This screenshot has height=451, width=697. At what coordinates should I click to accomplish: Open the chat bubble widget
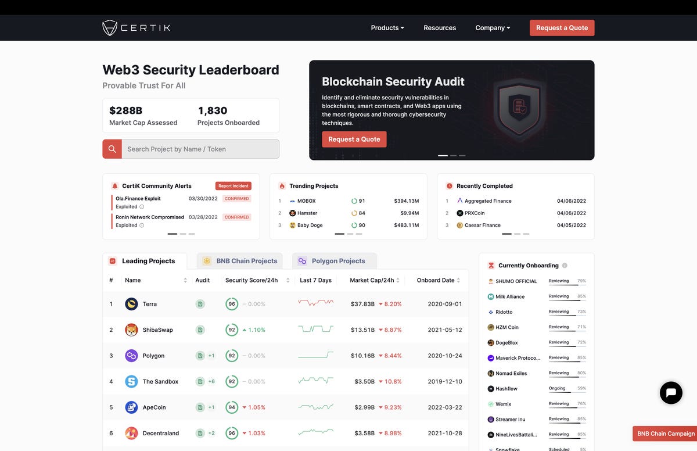(671, 393)
